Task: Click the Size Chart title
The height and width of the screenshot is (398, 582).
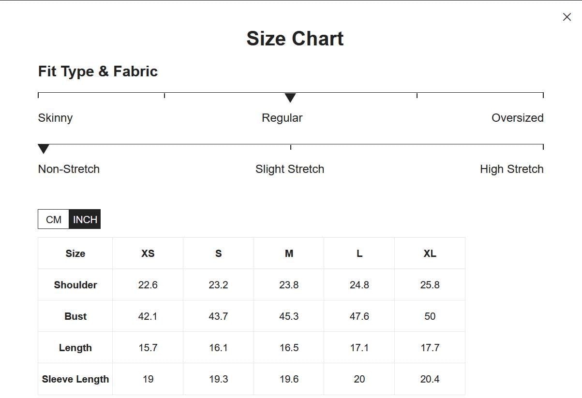Action: tap(295, 39)
